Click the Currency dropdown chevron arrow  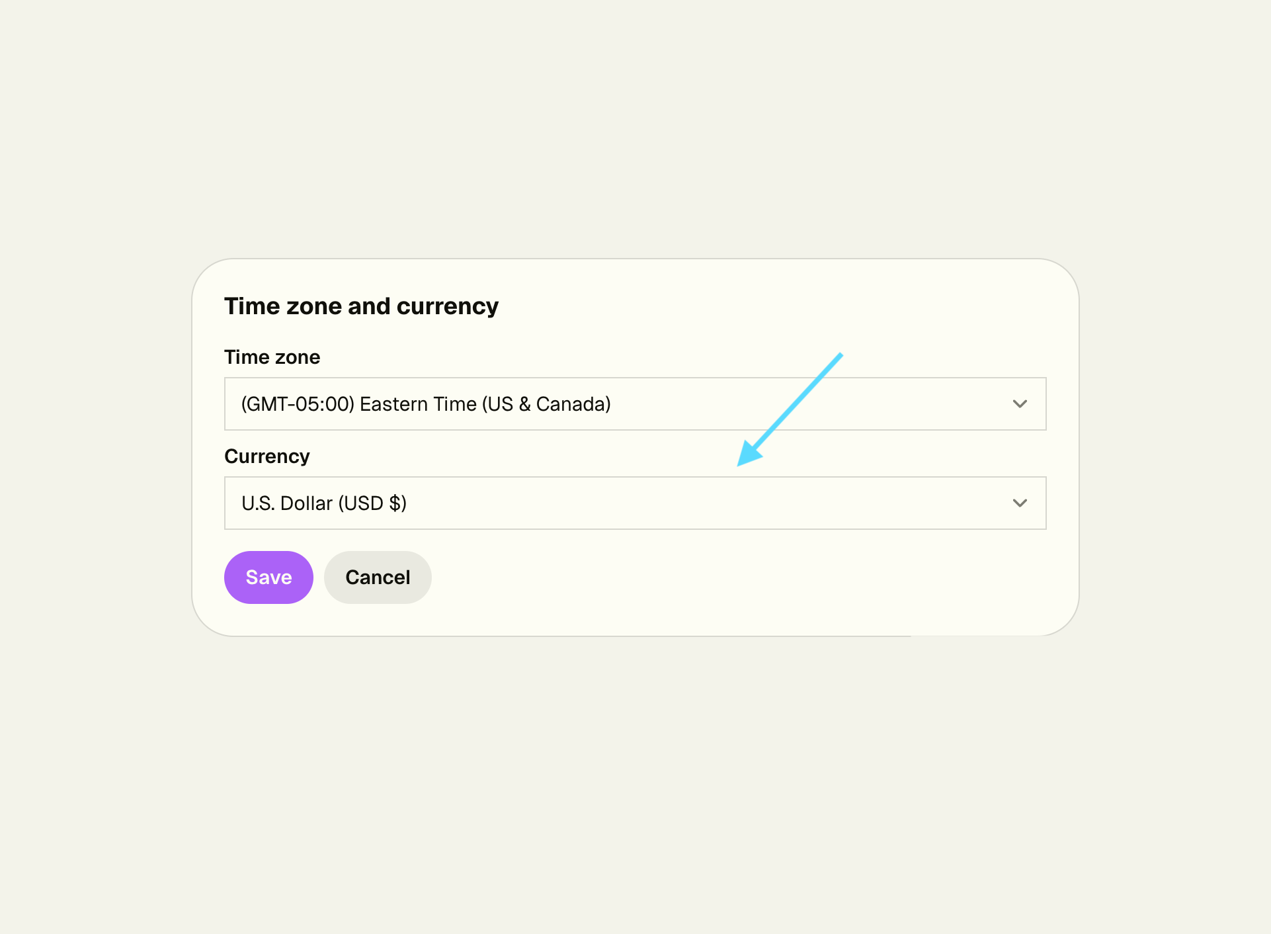click(1020, 503)
